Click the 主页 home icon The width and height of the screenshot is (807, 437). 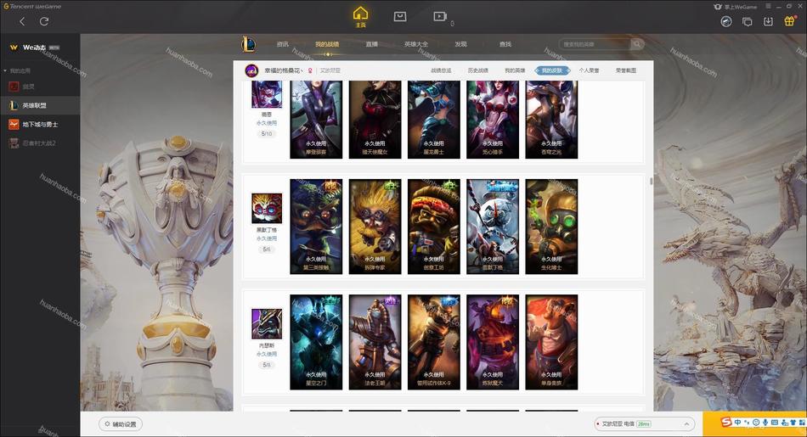(360, 17)
